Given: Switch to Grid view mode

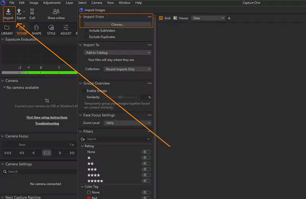Looking at the screenshot, I should coord(165,18).
